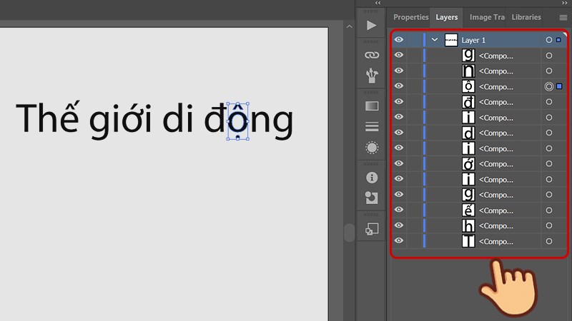Click target circle of the h row
Viewport: 572px width, 321px height.
(x=548, y=225)
